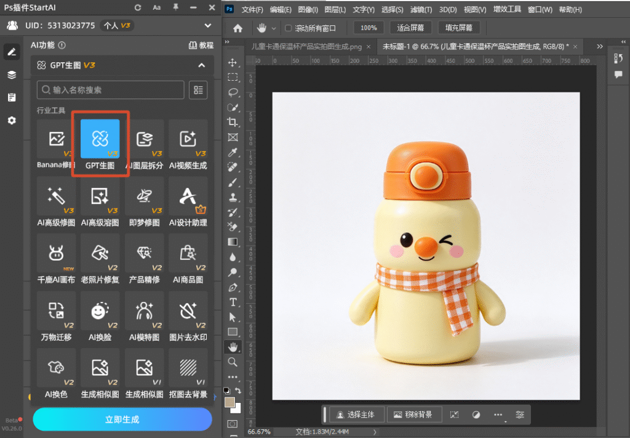Click the 适合屏幕 button

click(x=410, y=28)
